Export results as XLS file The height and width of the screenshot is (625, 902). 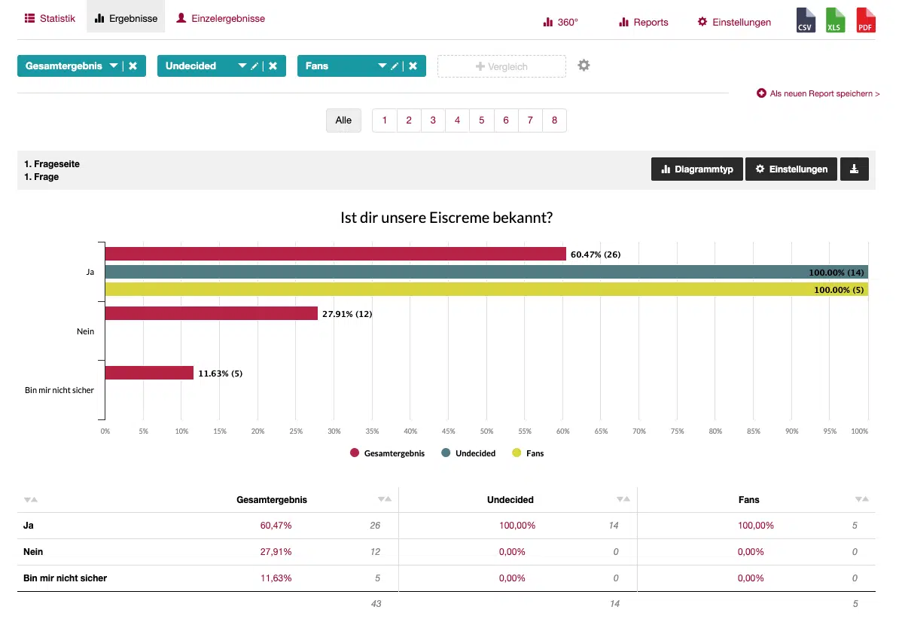point(836,21)
